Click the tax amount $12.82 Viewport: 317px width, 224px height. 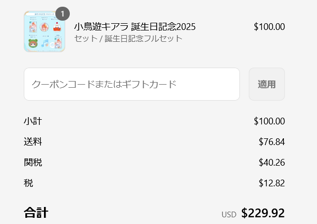[x=271, y=183]
